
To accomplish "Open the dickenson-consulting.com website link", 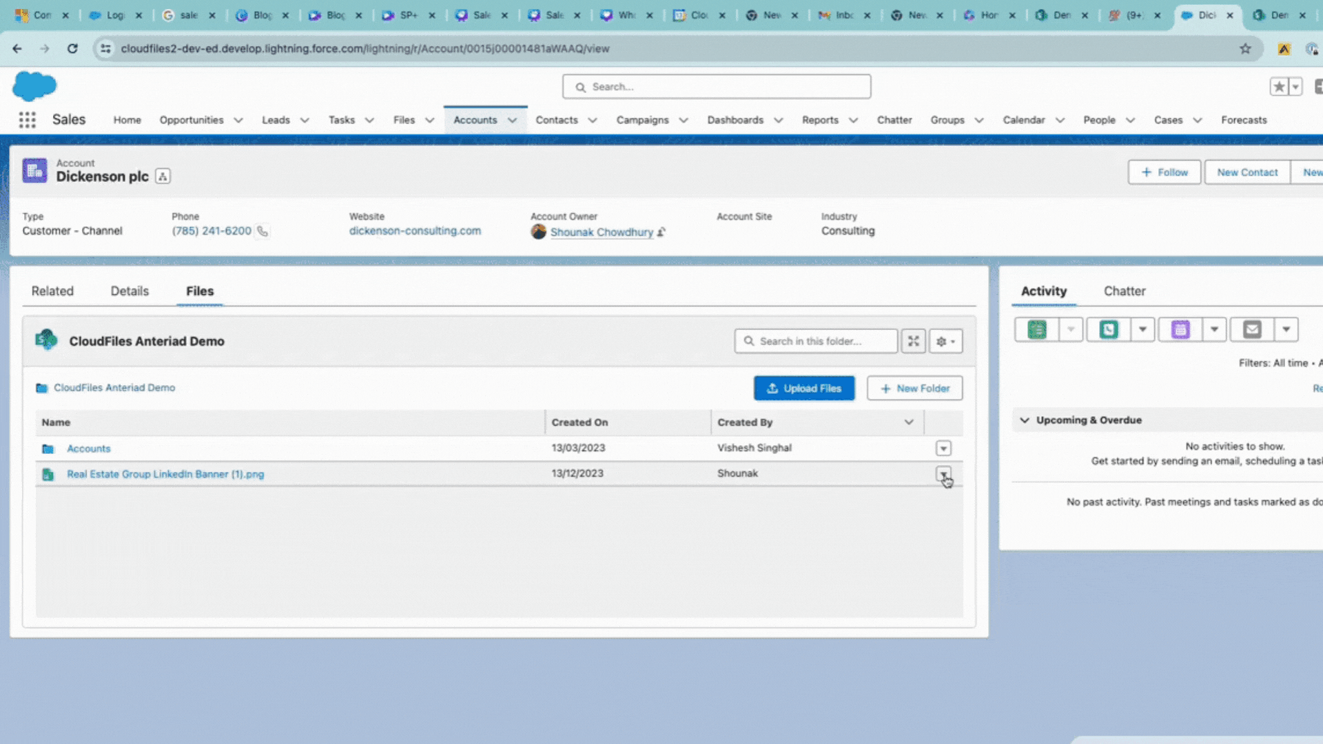I will pyautogui.click(x=415, y=231).
